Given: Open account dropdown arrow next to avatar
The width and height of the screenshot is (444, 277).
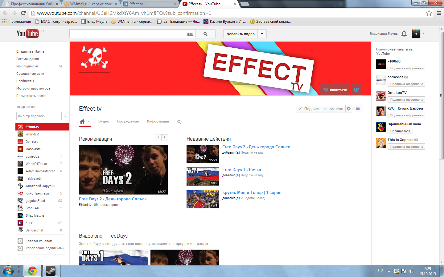Looking at the screenshot, I should click(x=423, y=34).
